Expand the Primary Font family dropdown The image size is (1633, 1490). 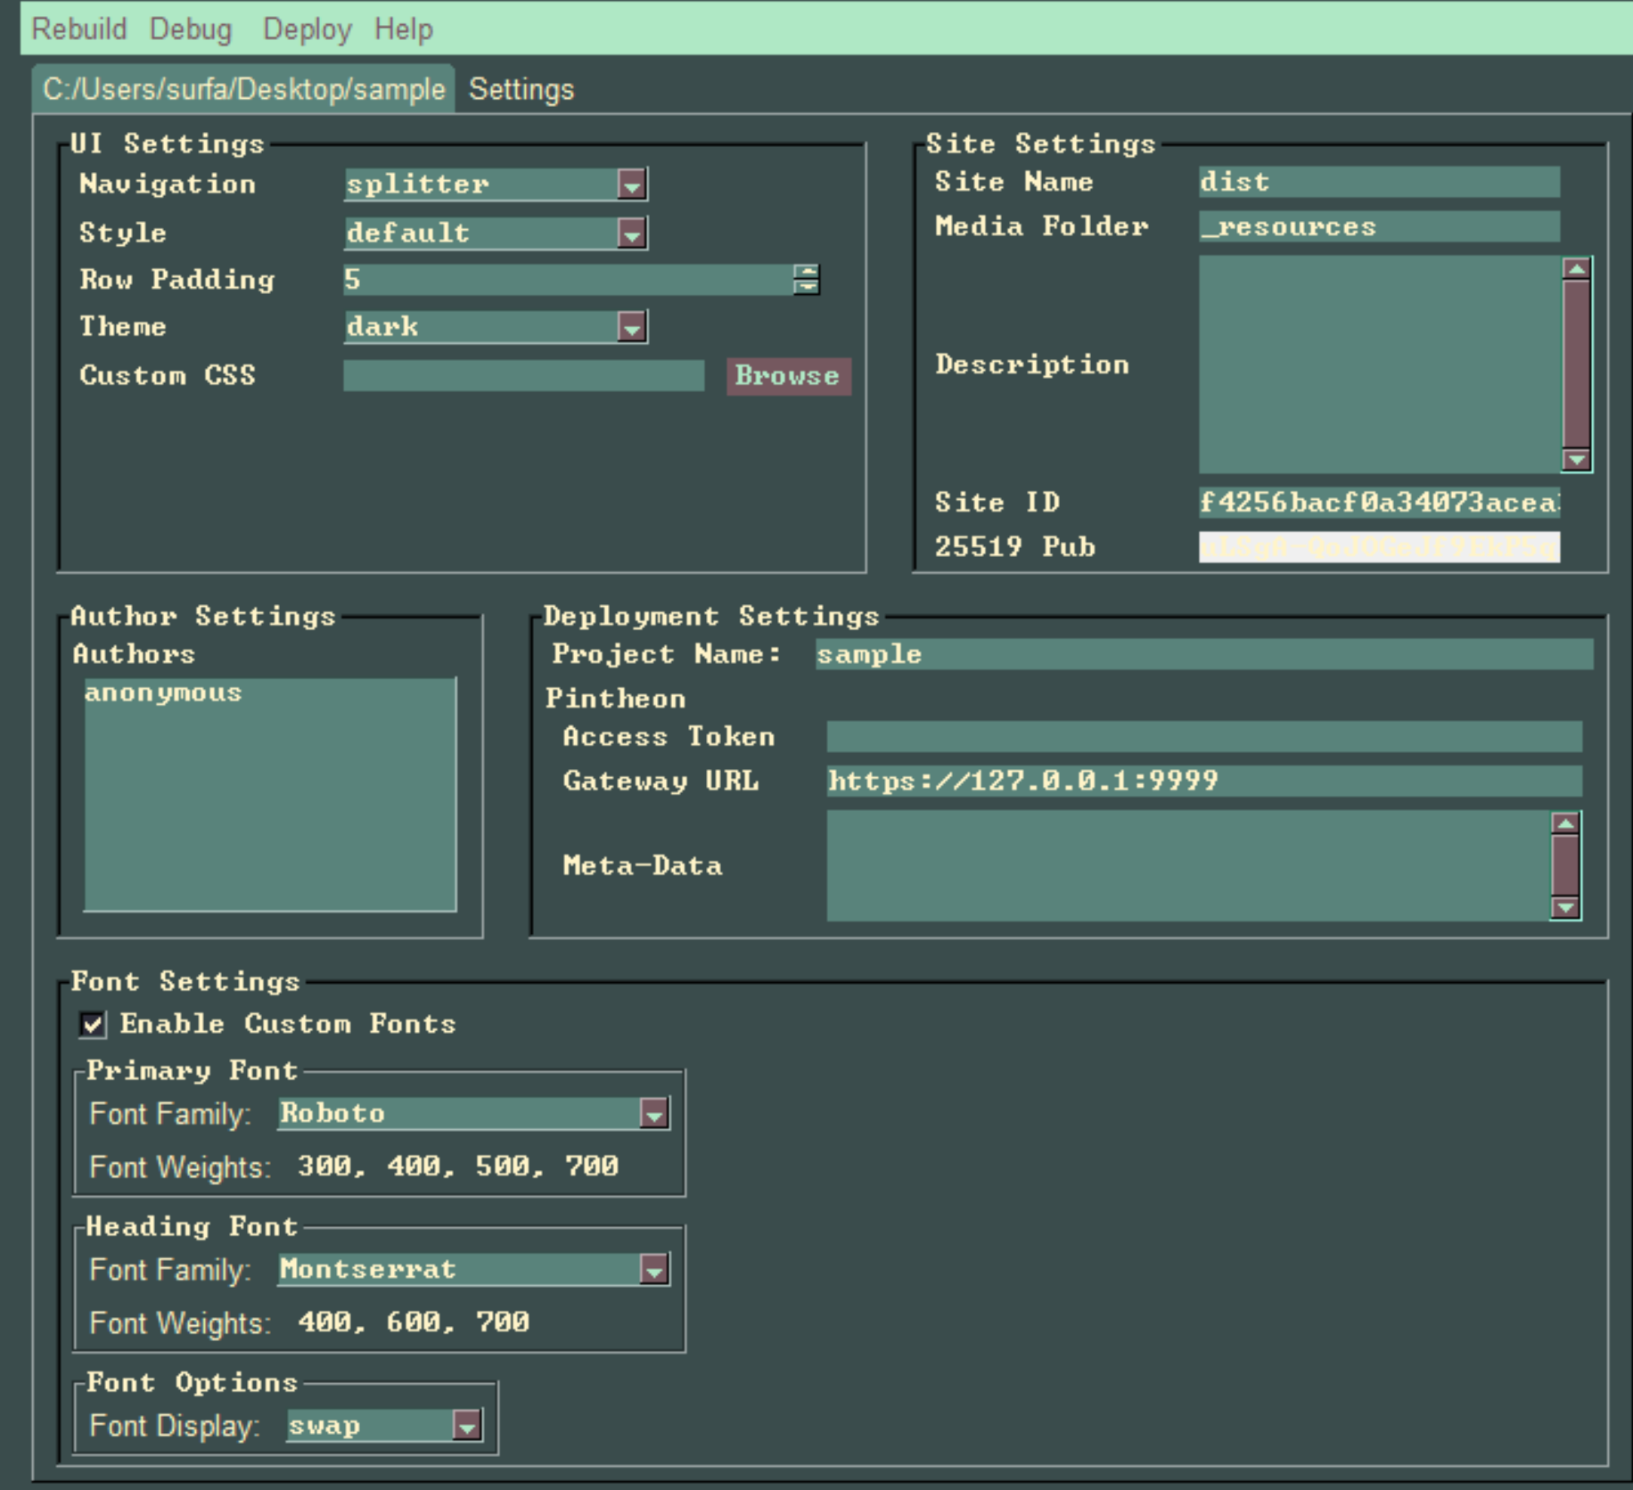pyautogui.click(x=653, y=1114)
